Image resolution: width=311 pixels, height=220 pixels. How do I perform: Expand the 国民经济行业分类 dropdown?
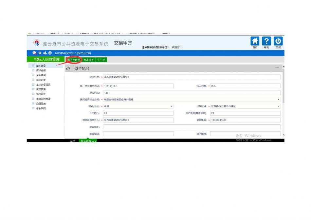[279, 100]
